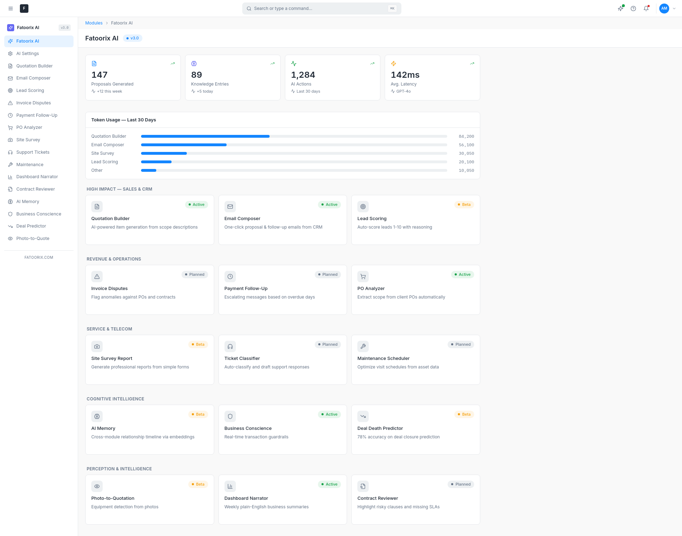Click the Deal Predictor trend icon in sidebar
Screen dimensions: 682x536
click(x=10, y=226)
